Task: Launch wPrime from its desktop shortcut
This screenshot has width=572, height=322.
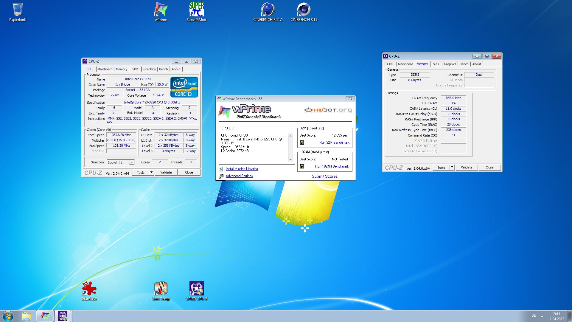Action: click(161, 12)
